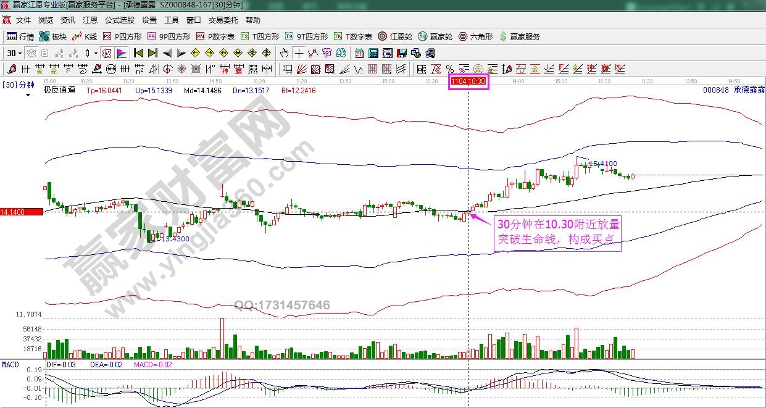Viewport: 766px width, 408px height.
Task: Click the calendar icon in the toolbar
Action: pyautogui.click(x=359, y=53)
